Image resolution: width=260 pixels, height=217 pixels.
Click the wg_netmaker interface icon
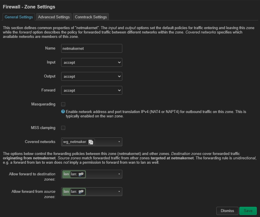point(91,142)
